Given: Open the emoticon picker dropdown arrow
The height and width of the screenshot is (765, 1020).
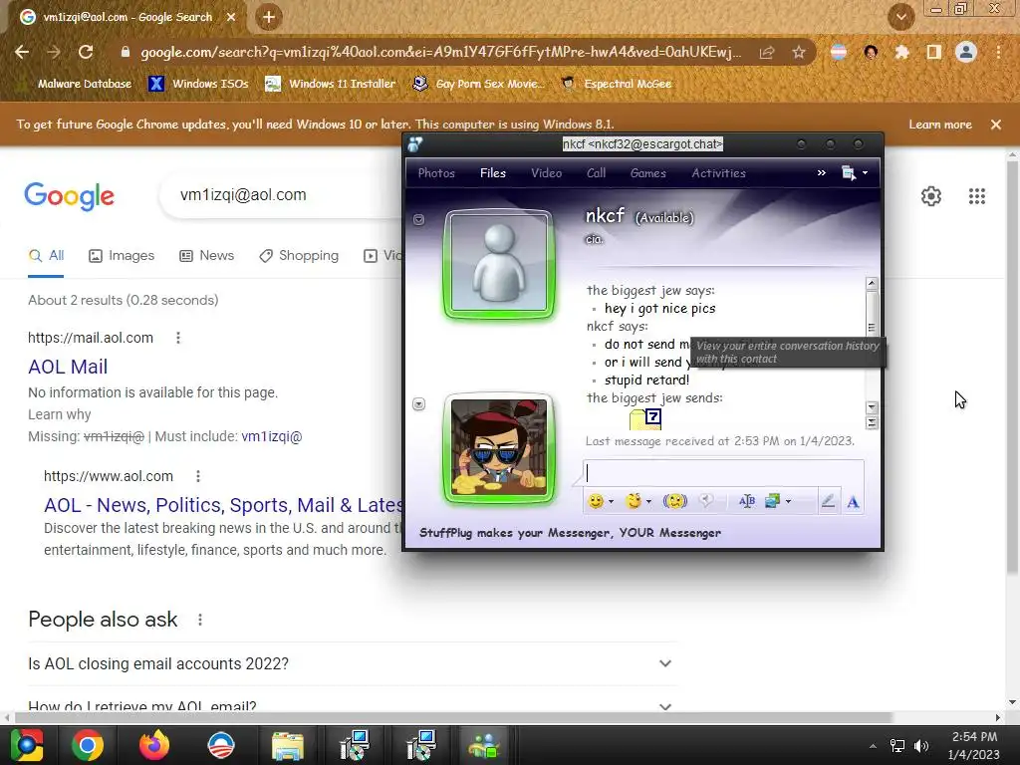Looking at the screenshot, I should click(x=611, y=502).
